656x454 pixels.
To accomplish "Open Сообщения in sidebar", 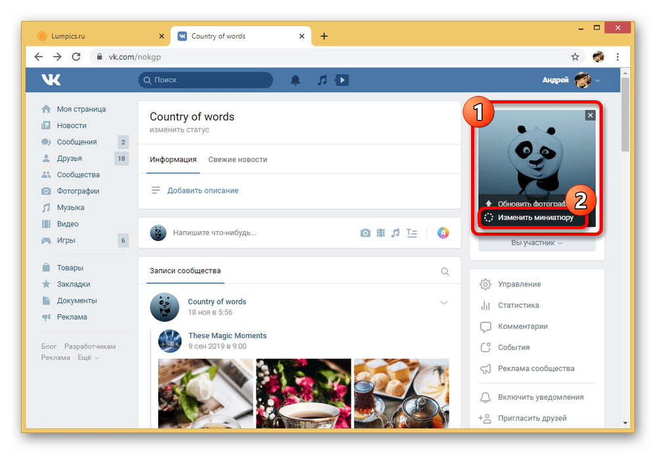I will click(77, 142).
